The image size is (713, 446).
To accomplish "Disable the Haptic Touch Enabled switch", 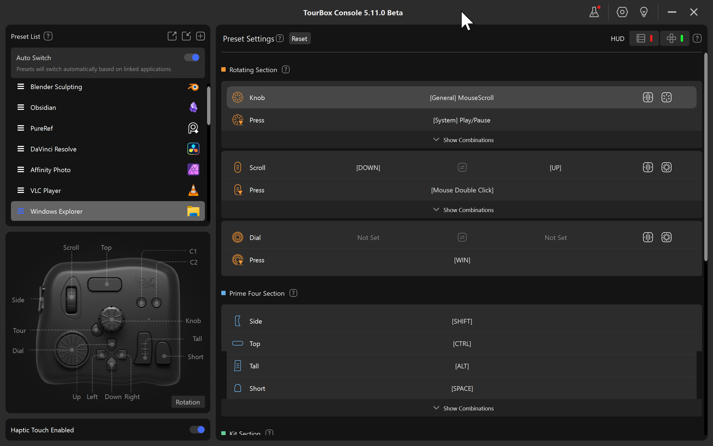I will tap(197, 430).
